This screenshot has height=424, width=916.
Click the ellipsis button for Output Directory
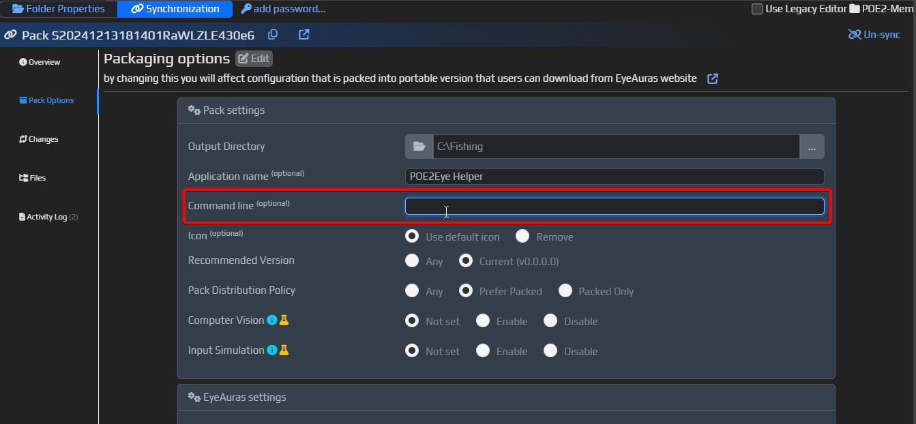pyautogui.click(x=812, y=147)
